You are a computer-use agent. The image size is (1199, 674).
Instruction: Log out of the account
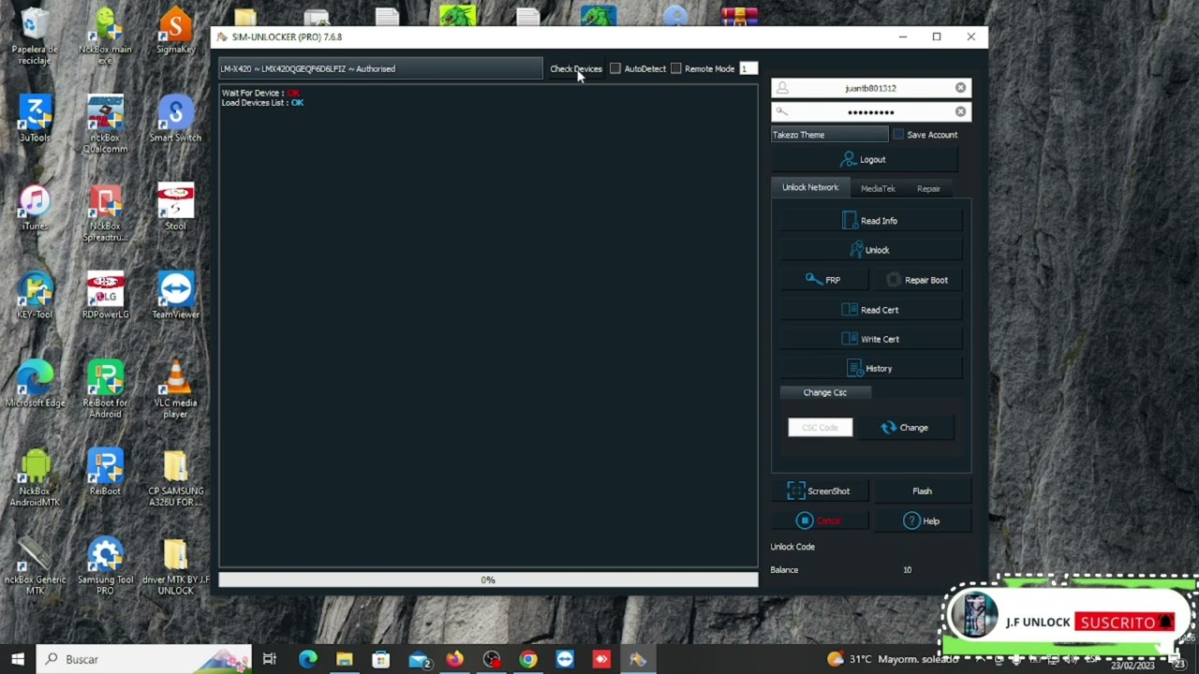pos(863,159)
